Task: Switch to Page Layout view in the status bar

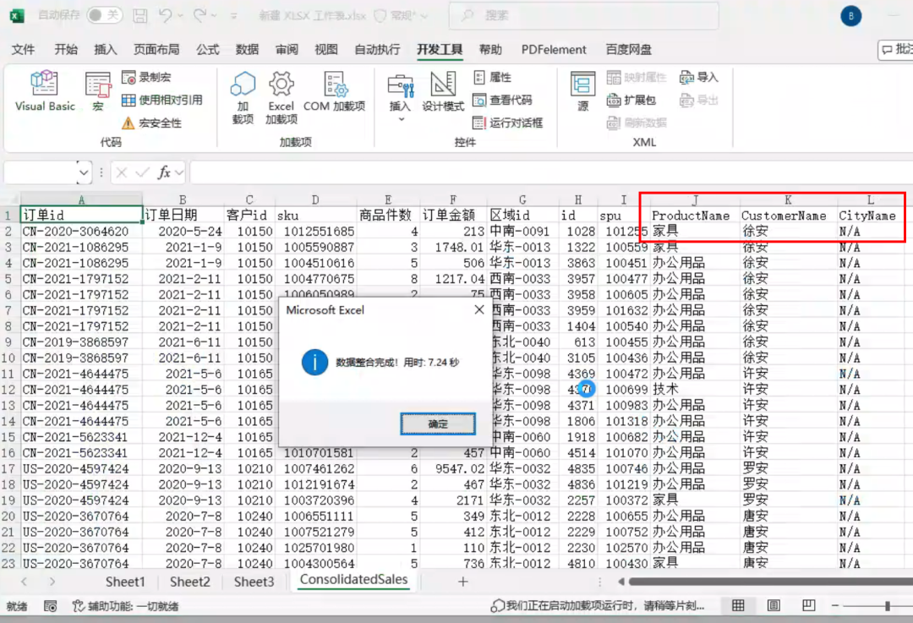Action: point(774,605)
